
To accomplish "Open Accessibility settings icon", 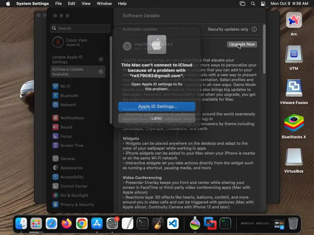I will click(56, 177).
